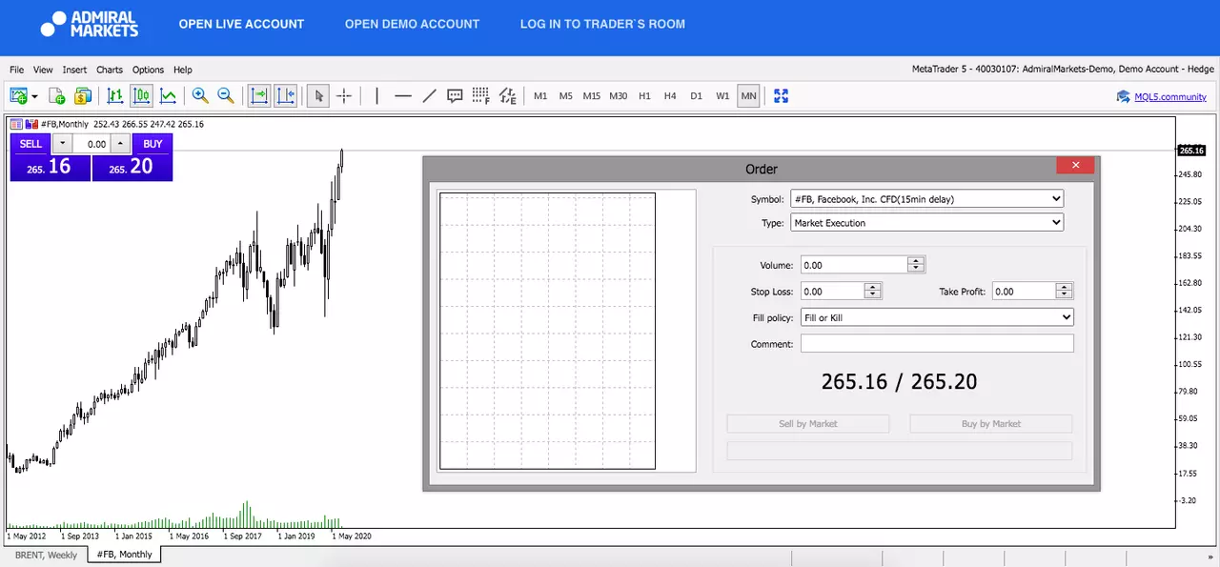Set timeframe to H1

(644, 96)
